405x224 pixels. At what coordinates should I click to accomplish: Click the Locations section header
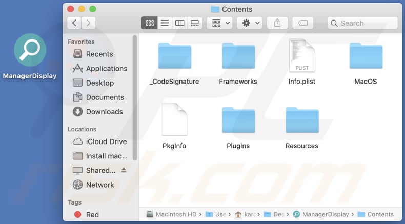coord(82,129)
